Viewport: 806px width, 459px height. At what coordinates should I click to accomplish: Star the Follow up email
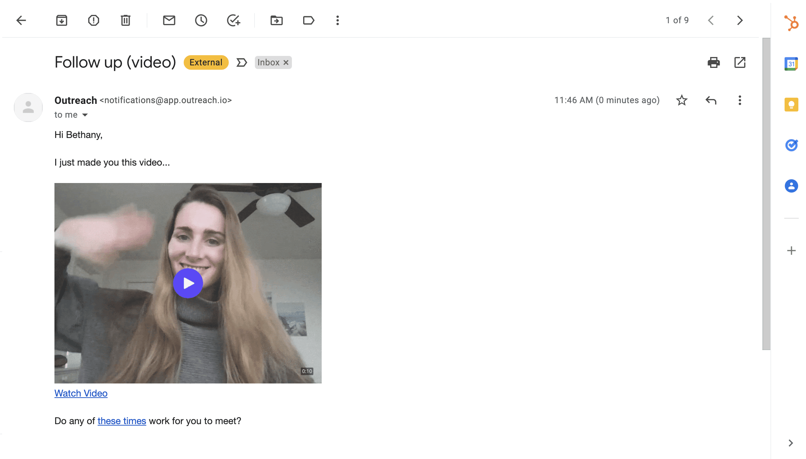point(681,100)
